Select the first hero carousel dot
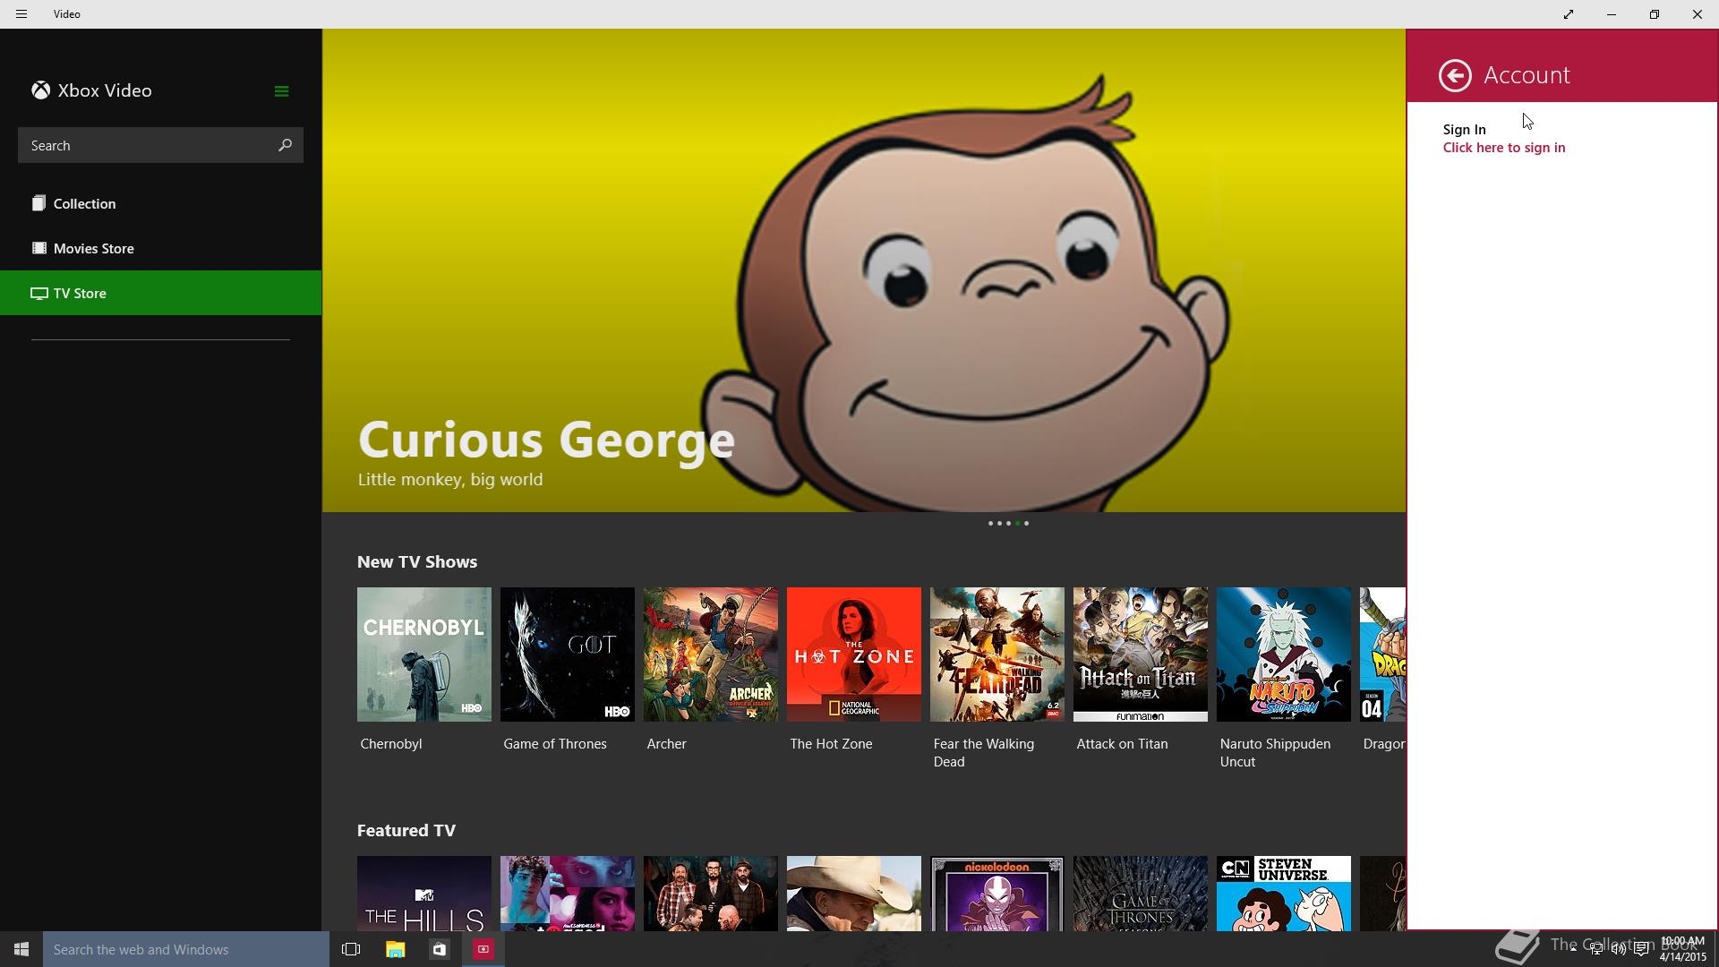The height and width of the screenshot is (967, 1719). (990, 524)
